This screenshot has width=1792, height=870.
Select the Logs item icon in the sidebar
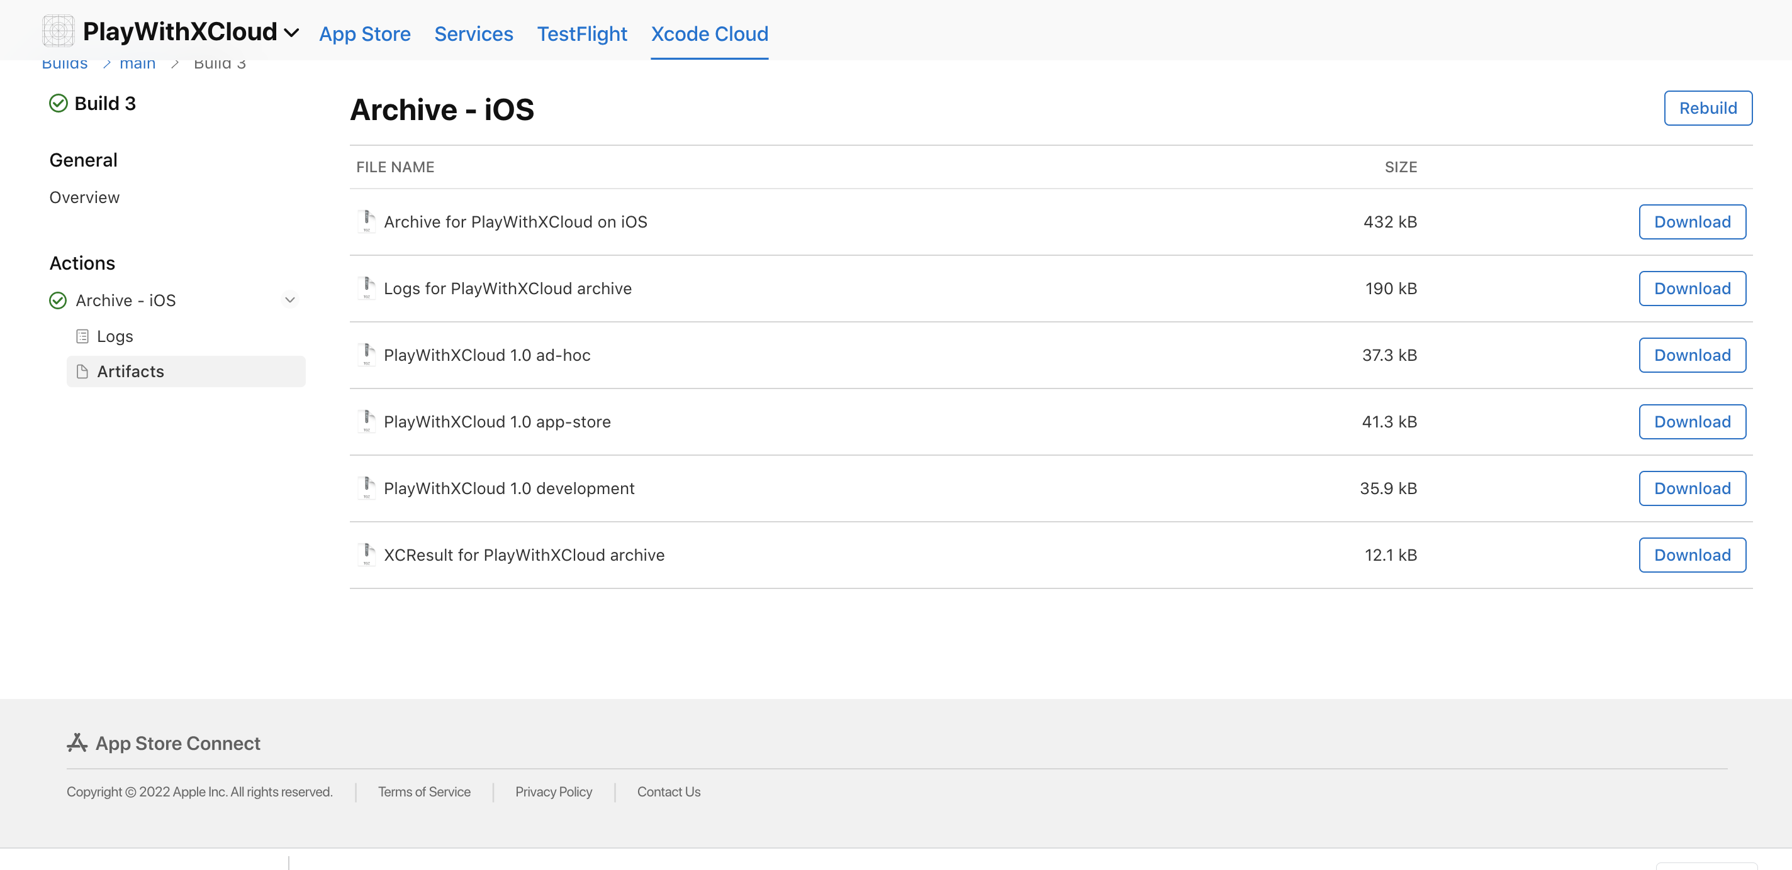[82, 336]
